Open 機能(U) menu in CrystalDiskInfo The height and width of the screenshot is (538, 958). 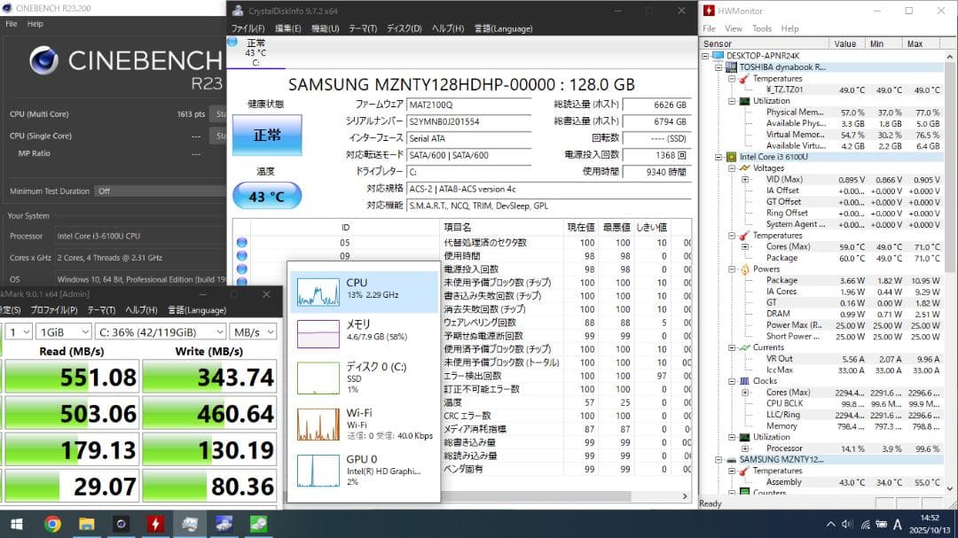click(325, 28)
